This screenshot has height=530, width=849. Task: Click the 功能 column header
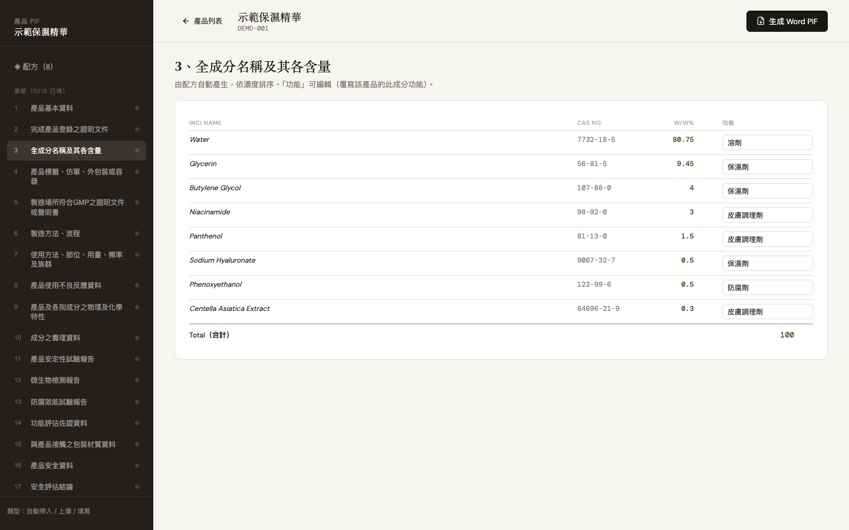point(728,123)
